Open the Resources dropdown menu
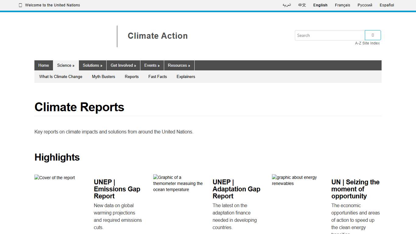This screenshot has width=416, height=234. click(179, 65)
